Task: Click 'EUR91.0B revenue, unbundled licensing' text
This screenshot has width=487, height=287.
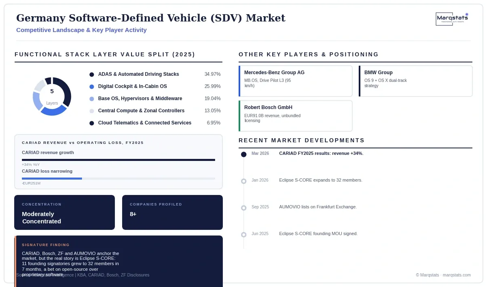Action: coord(272,118)
